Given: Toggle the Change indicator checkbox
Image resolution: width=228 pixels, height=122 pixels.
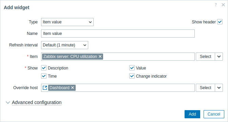Looking at the screenshot, I should click(132, 76).
